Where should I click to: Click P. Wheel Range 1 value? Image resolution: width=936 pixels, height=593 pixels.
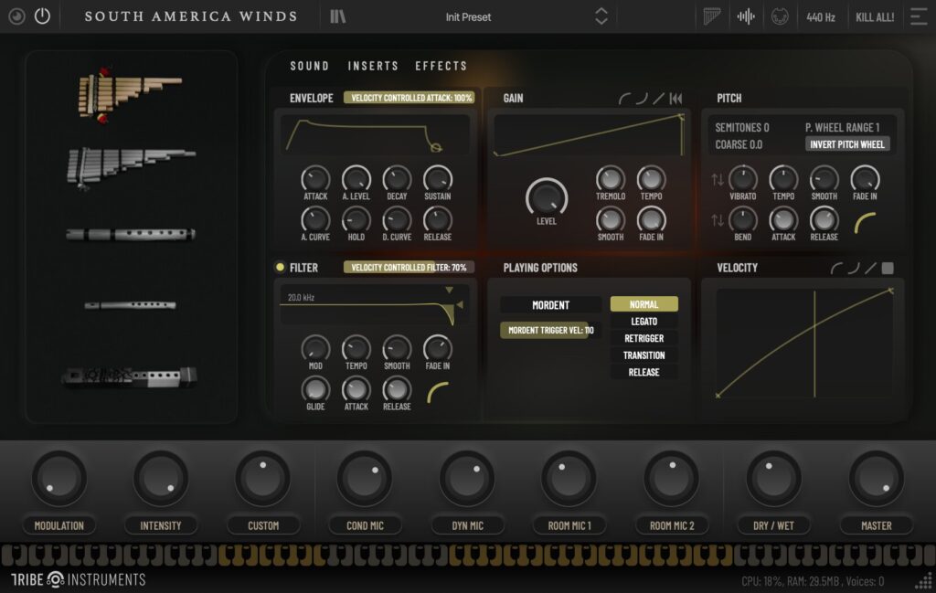point(842,128)
